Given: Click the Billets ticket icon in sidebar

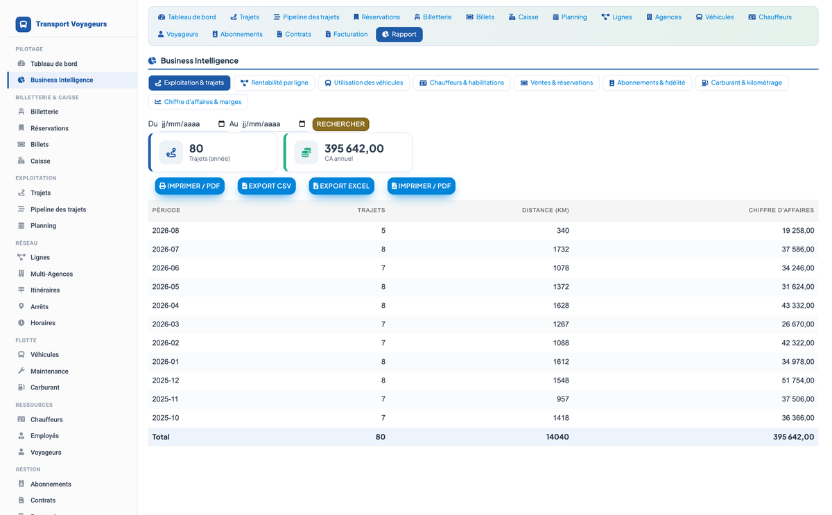Looking at the screenshot, I should tap(21, 144).
